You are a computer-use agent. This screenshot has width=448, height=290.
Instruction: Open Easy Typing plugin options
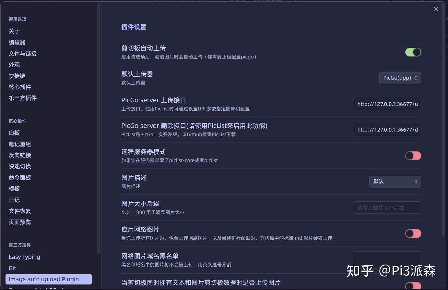pos(24,257)
